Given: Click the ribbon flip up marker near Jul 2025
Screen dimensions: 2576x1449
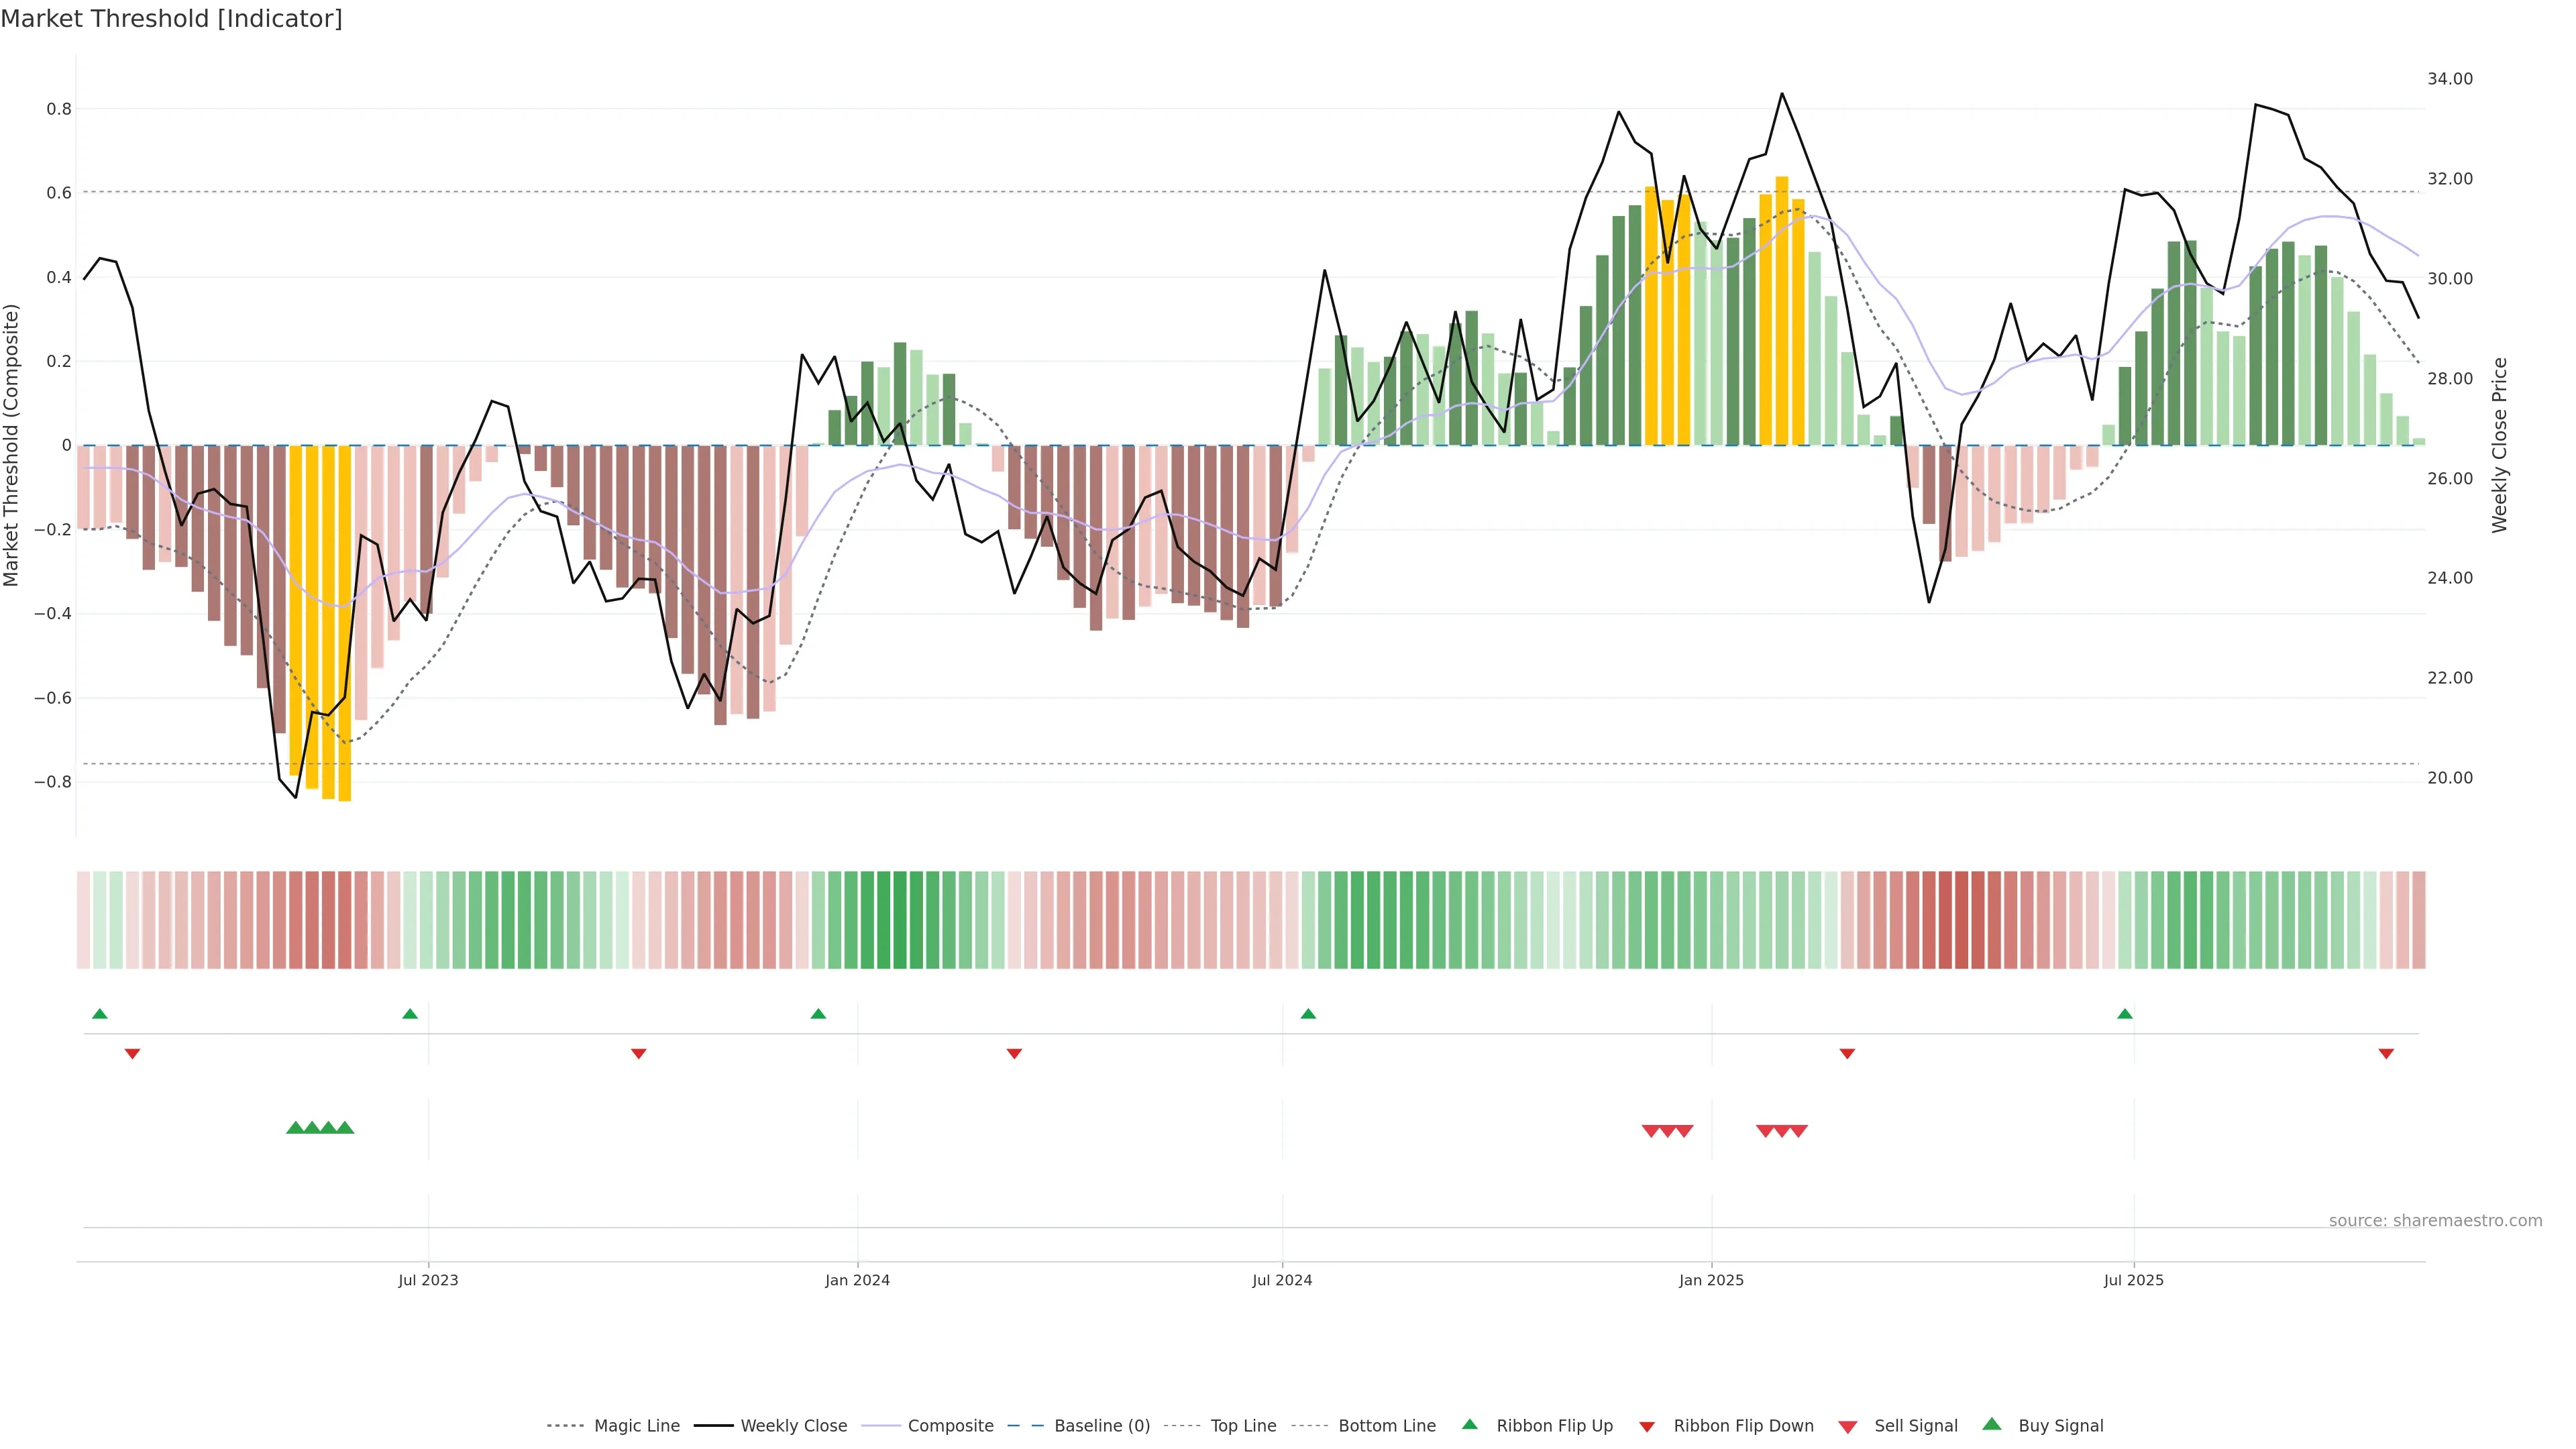Looking at the screenshot, I should 2125,1014.
